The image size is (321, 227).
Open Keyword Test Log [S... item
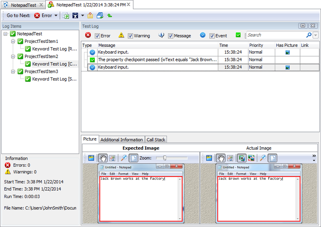[55, 79]
